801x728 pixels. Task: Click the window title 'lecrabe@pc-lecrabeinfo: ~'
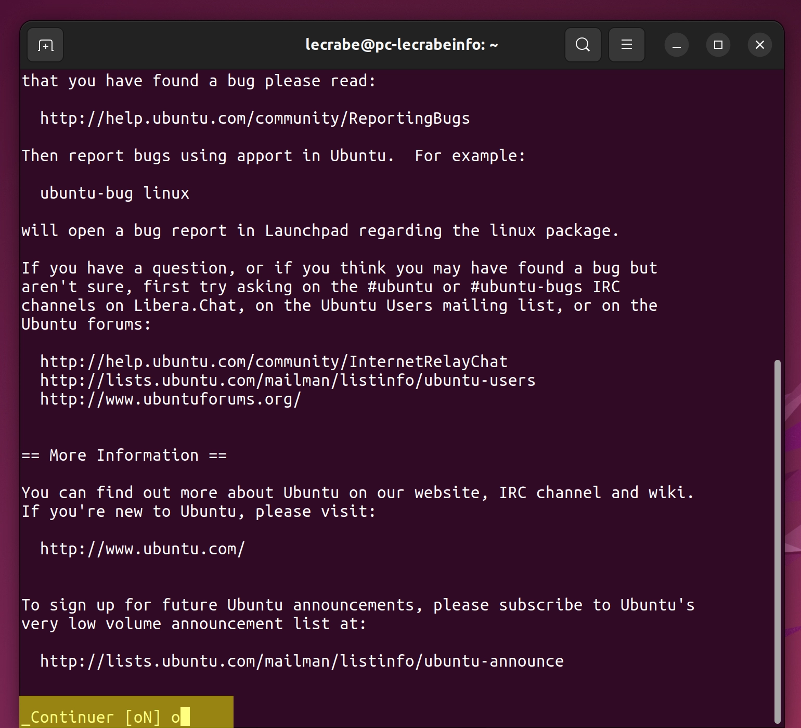pos(402,45)
